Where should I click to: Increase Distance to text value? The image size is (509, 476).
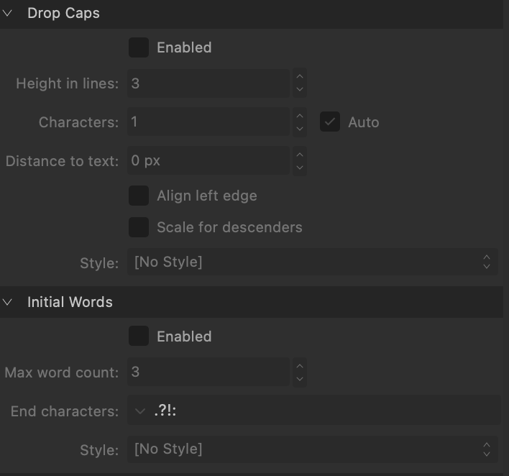(300, 153)
